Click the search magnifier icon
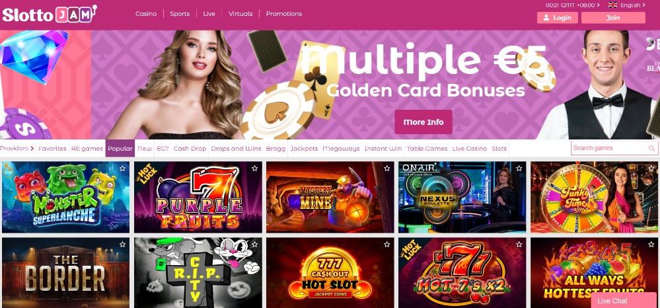 pyautogui.click(x=651, y=148)
